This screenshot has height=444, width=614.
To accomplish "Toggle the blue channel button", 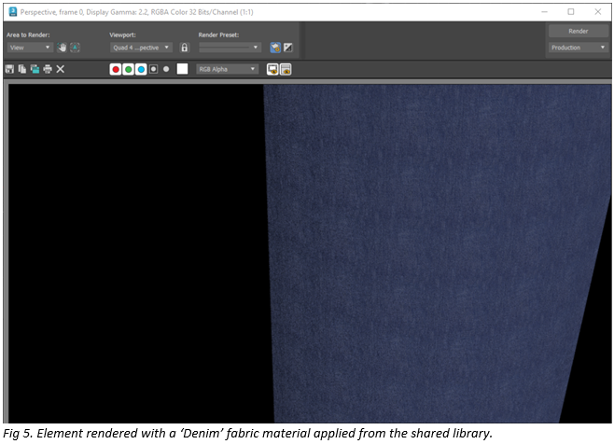I will (141, 69).
